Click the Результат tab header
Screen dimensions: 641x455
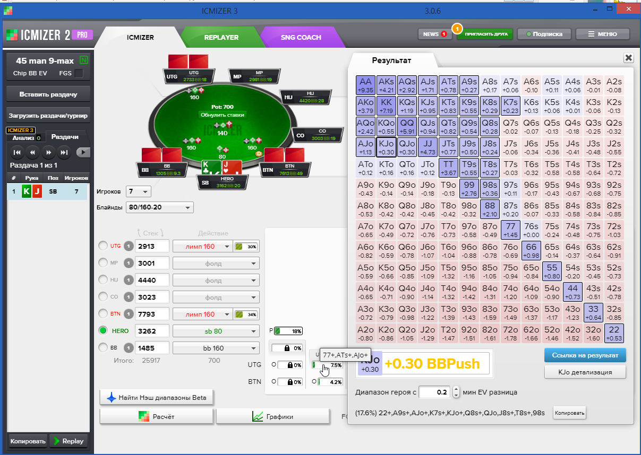[391, 61]
